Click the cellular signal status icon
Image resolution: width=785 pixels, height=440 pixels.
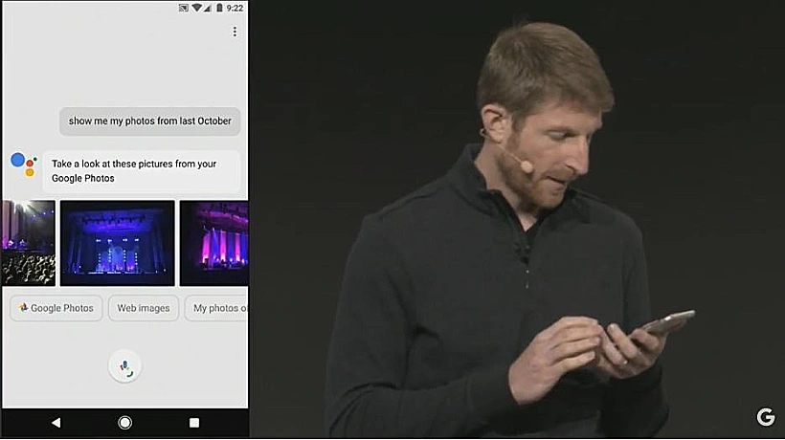[208, 8]
